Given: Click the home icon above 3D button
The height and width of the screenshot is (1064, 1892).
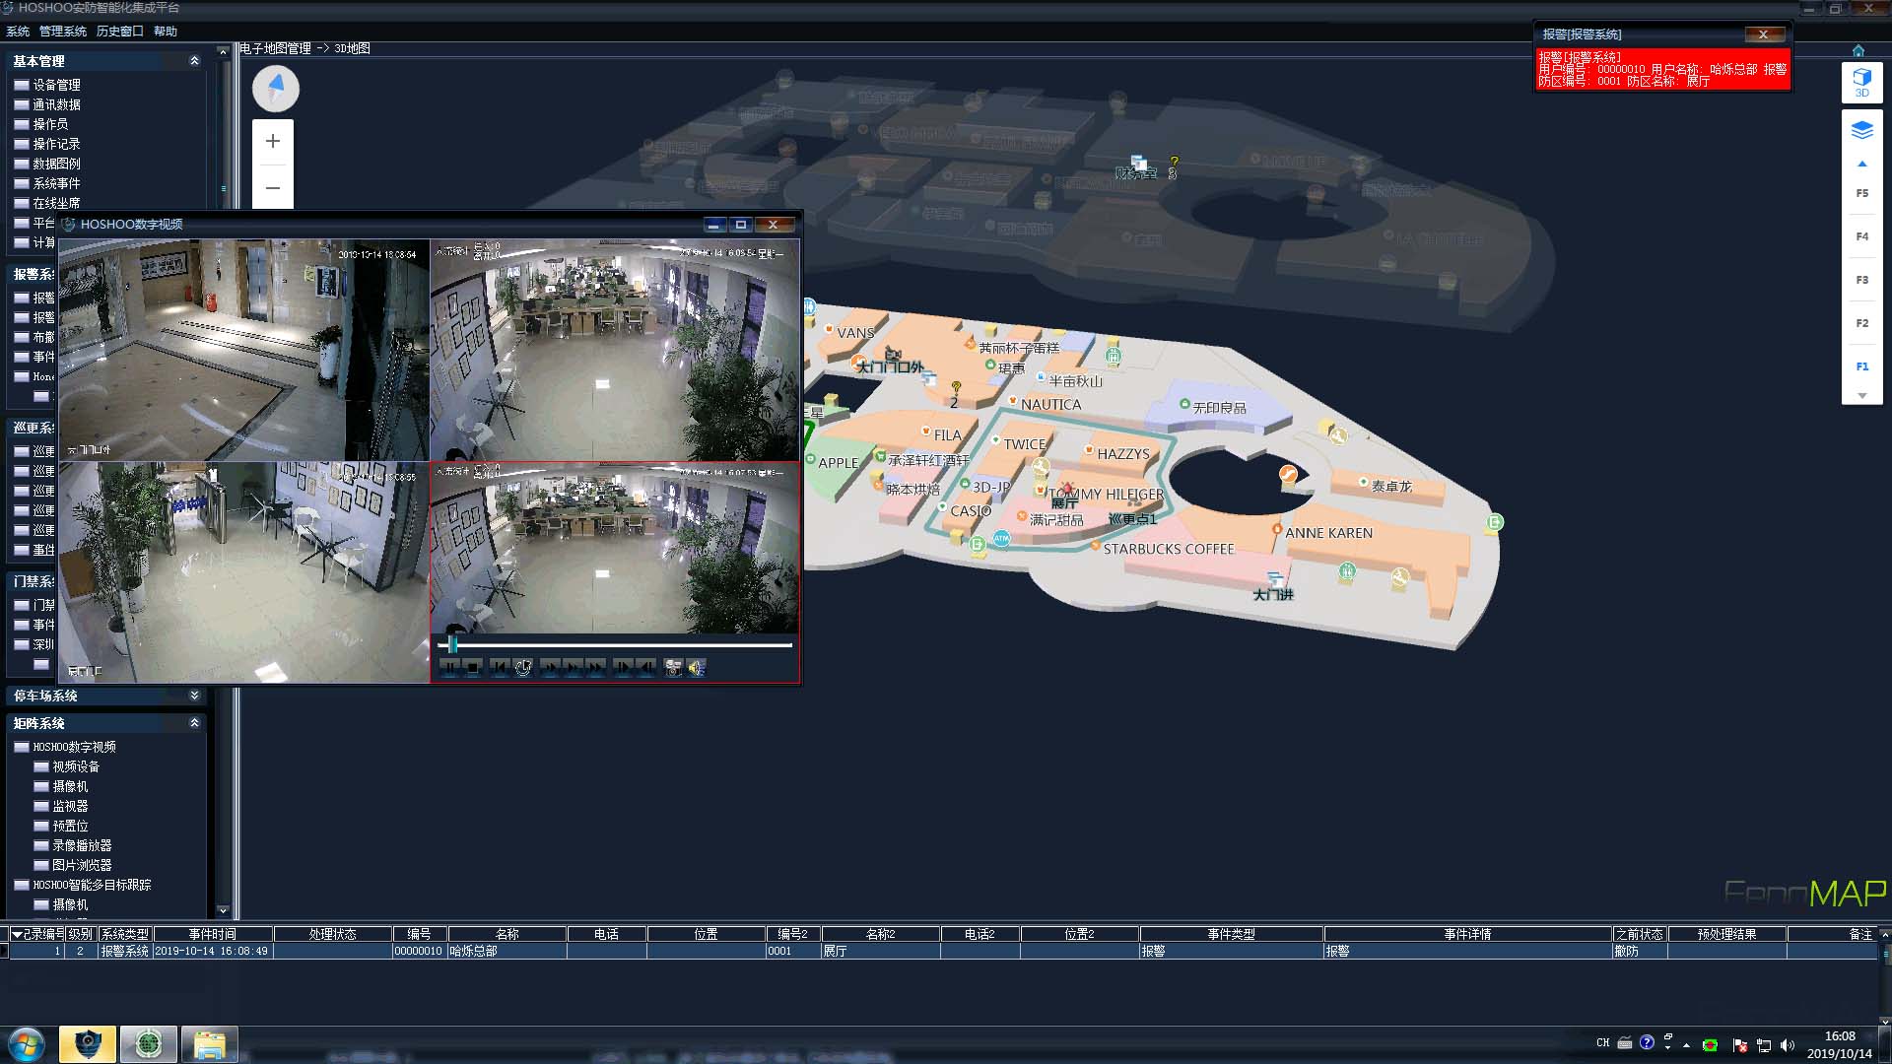Looking at the screenshot, I should click(x=1858, y=50).
